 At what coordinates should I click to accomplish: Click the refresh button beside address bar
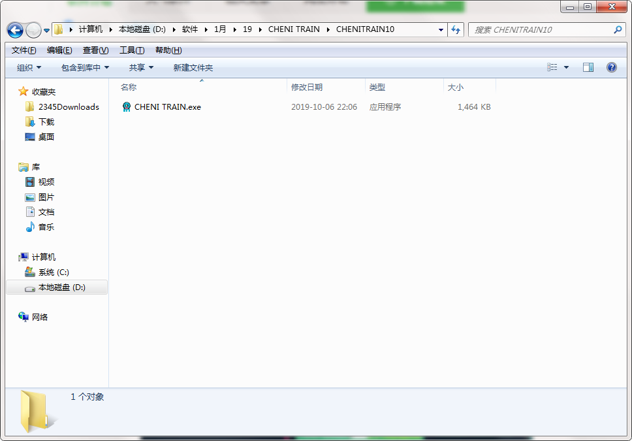(456, 29)
